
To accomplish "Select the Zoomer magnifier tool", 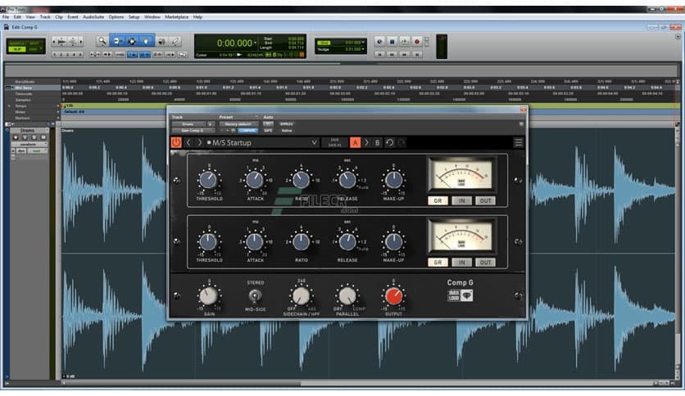I will point(102,42).
